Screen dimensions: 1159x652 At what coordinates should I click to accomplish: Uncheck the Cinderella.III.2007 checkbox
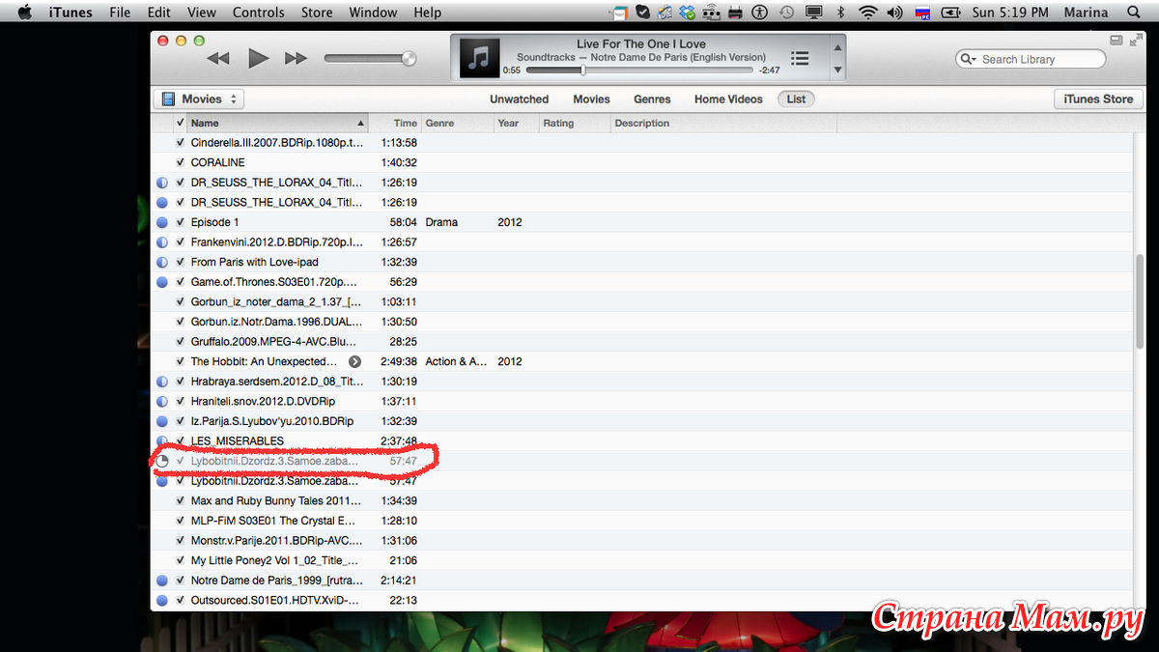[180, 143]
